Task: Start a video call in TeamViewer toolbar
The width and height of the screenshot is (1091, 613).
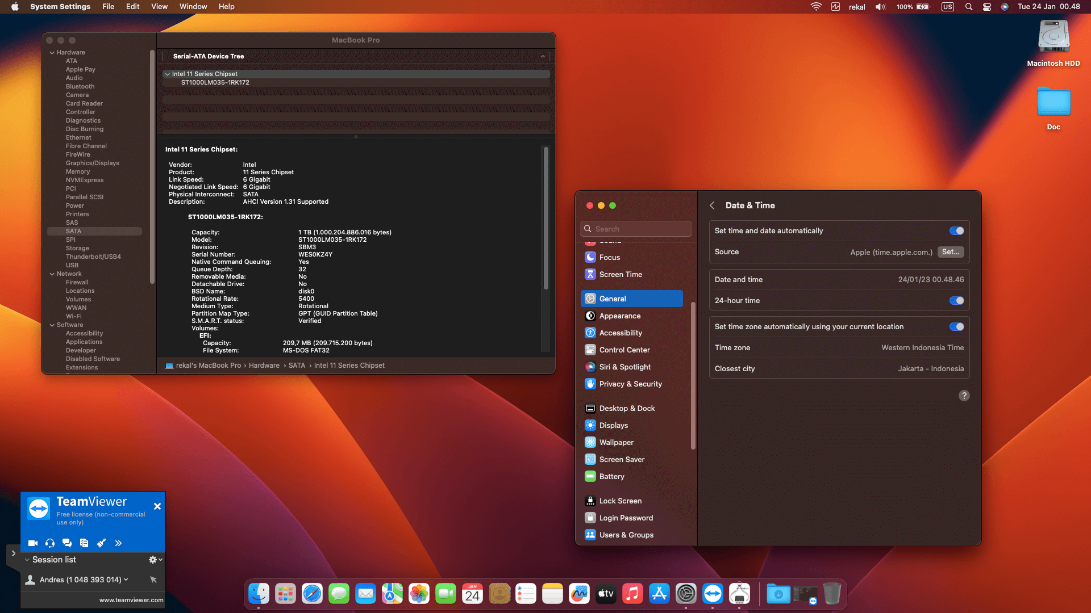Action: click(33, 543)
